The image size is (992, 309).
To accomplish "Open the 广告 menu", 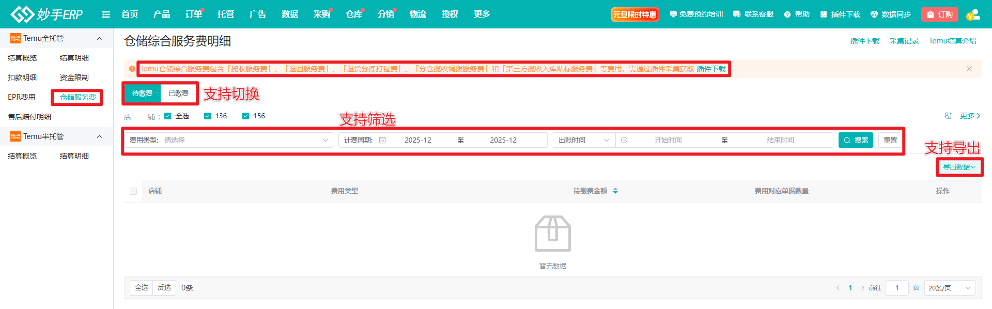I will pos(258,14).
